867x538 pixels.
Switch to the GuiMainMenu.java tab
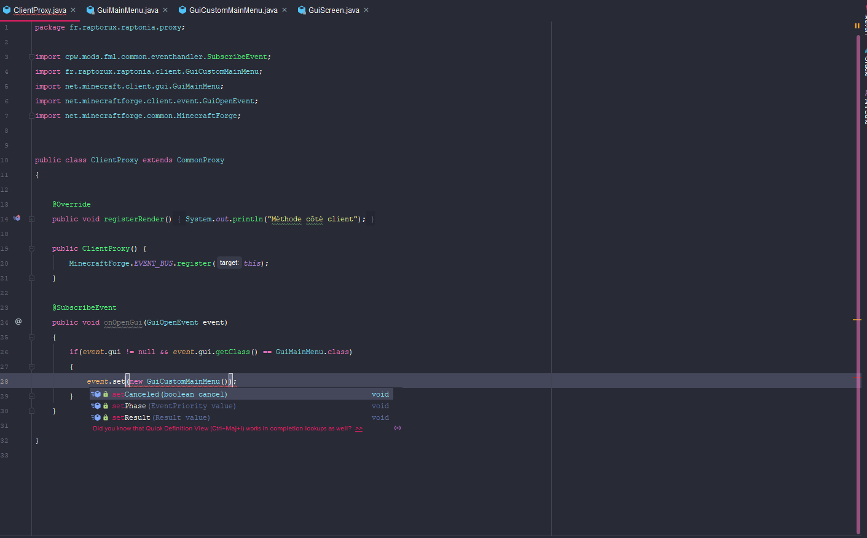127,10
